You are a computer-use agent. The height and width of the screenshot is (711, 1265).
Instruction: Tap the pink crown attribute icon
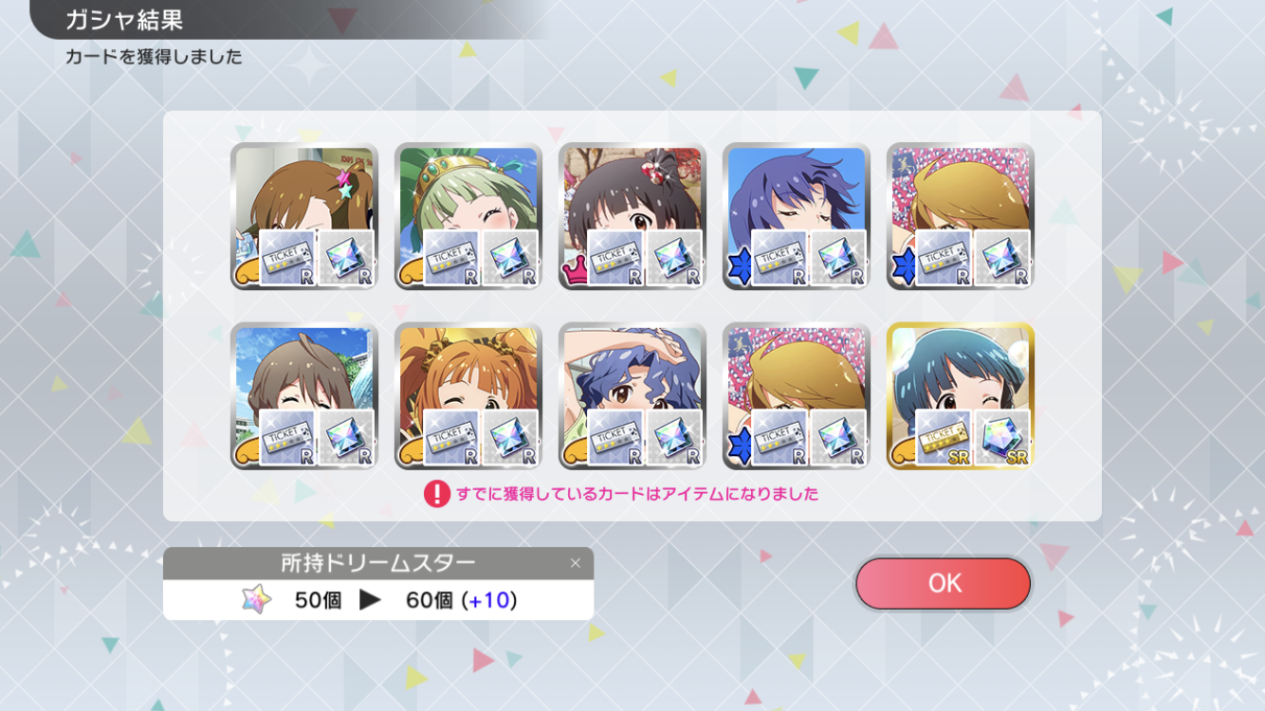coord(575,274)
